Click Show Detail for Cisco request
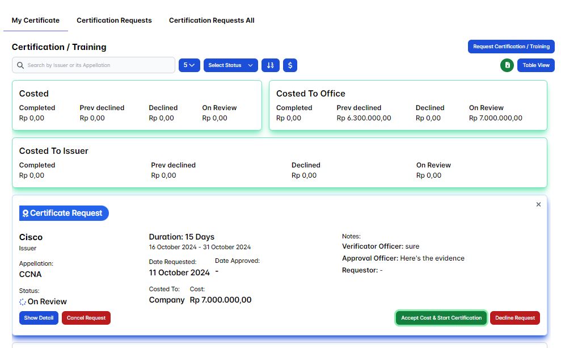 tap(39, 318)
